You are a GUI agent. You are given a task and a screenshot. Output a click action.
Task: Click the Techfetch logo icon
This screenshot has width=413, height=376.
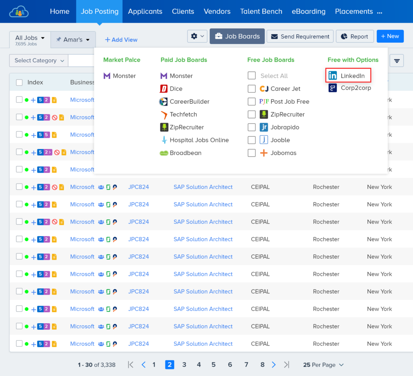click(x=164, y=114)
